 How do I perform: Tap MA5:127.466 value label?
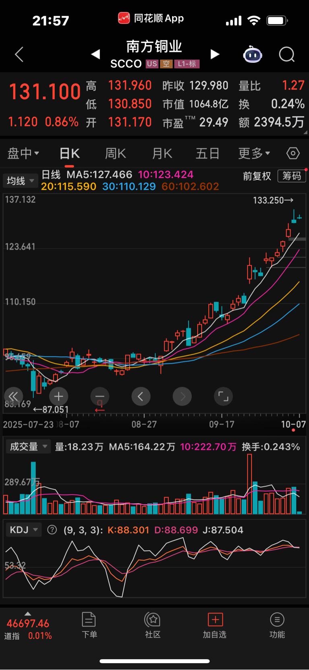click(99, 174)
